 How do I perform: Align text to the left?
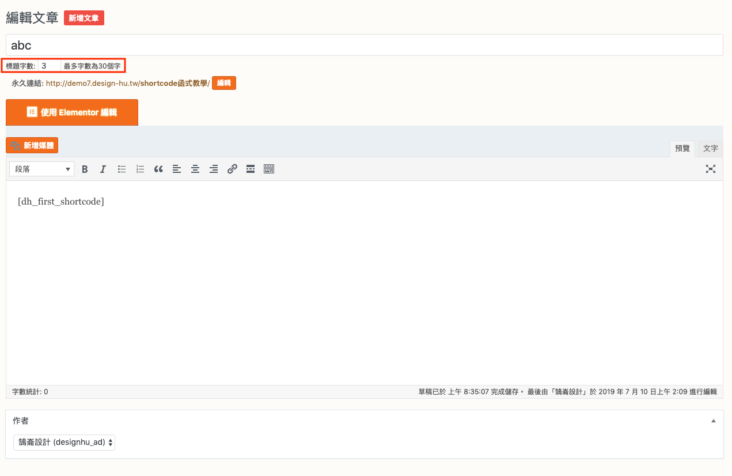tap(177, 169)
